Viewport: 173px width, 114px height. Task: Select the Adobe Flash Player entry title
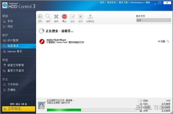[56, 40]
